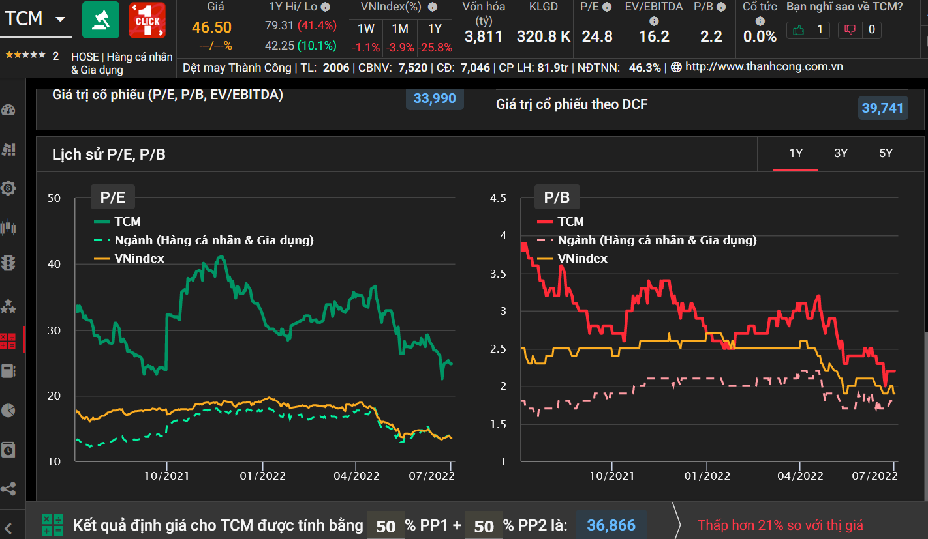Click the info icon next to P/E
Image resolution: width=928 pixels, height=539 pixels.
pos(607,7)
